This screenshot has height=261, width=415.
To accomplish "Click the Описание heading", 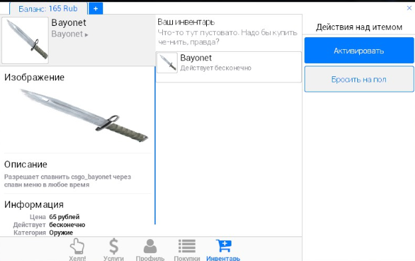I will [x=26, y=164].
